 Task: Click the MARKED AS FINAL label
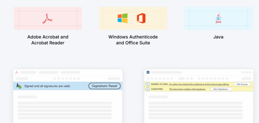point(160,84)
